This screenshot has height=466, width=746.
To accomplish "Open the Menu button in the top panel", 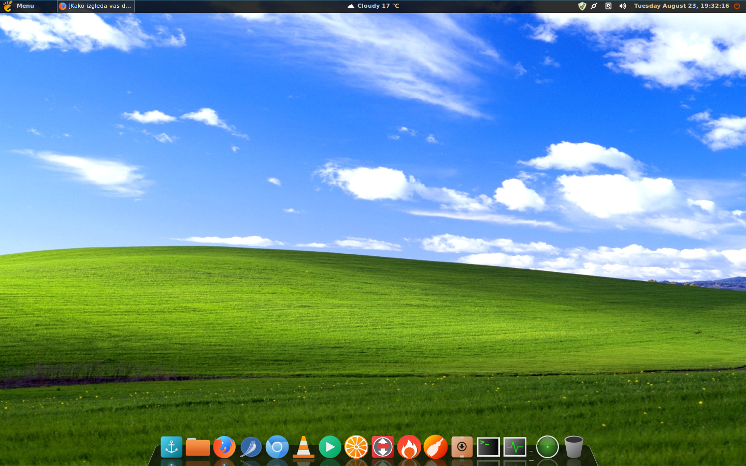I will click(19, 6).
